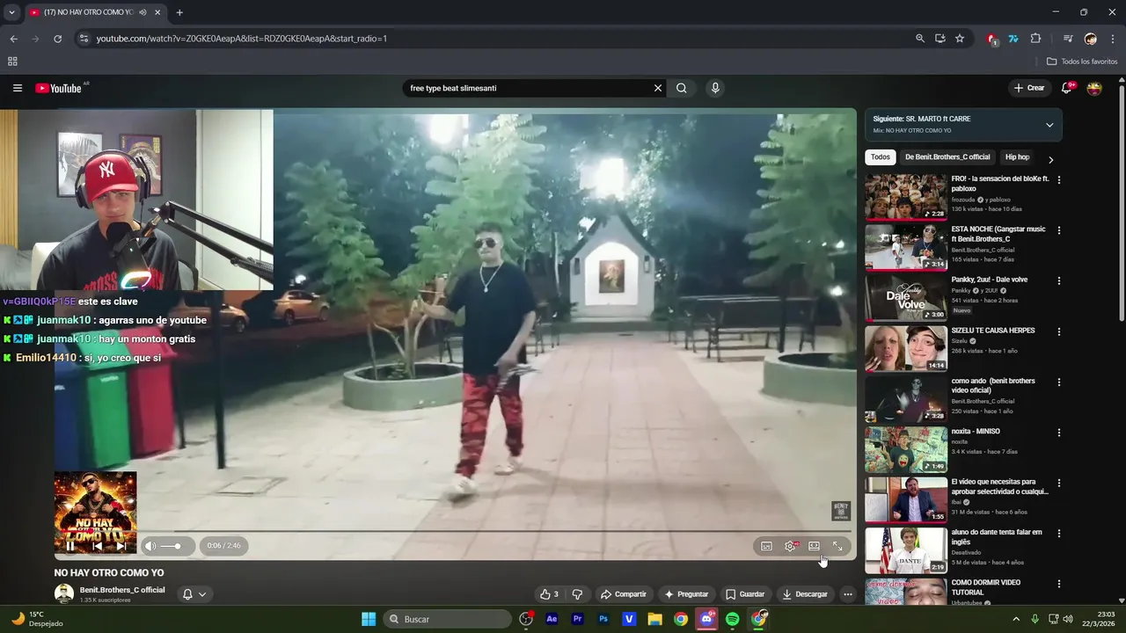Screen dimensions: 1126x633
Task: Pause the video
Action: [70, 546]
